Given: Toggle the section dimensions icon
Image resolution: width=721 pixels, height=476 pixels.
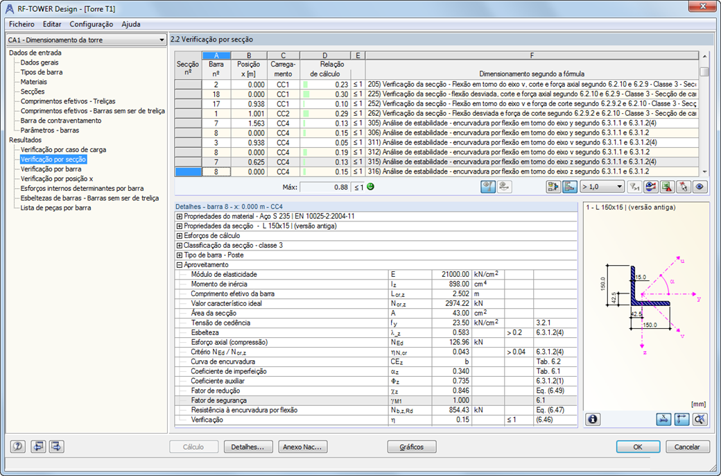Looking at the screenshot, I should [x=663, y=419].
